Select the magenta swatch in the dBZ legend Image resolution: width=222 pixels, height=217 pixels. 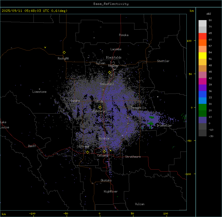click(202, 81)
